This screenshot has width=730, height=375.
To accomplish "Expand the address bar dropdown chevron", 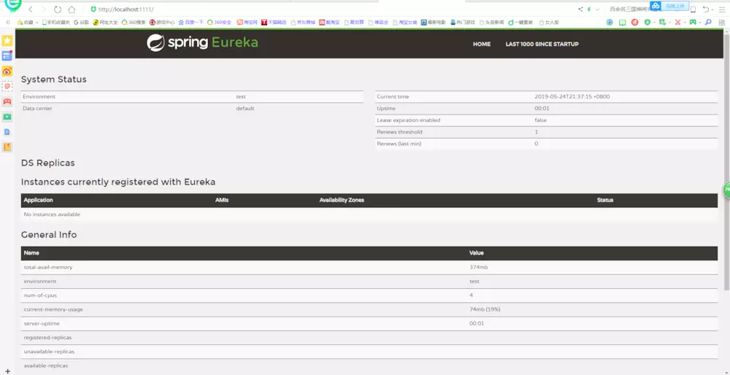I will point(597,9).
